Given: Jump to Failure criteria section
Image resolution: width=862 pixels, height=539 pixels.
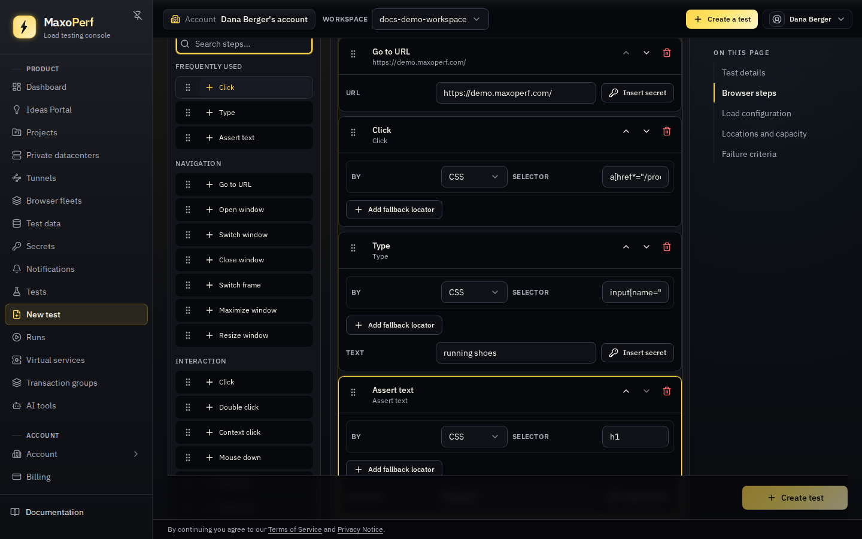Looking at the screenshot, I should (749, 154).
